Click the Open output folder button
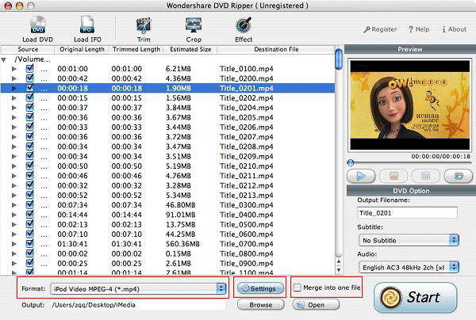476x320 pixels. (x=316, y=305)
